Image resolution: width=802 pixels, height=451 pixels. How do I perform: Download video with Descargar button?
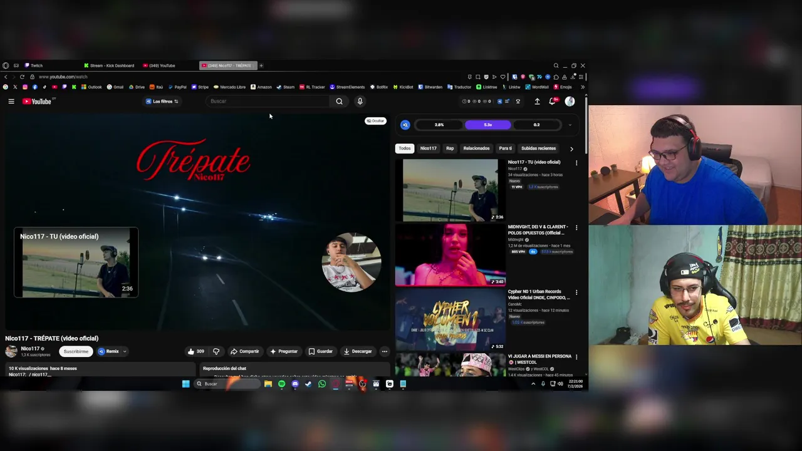[358, 351]
